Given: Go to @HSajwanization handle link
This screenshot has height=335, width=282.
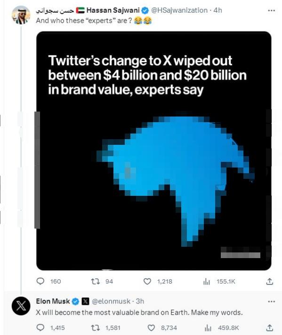Looking at the screenshot, I should pos(179,10).
